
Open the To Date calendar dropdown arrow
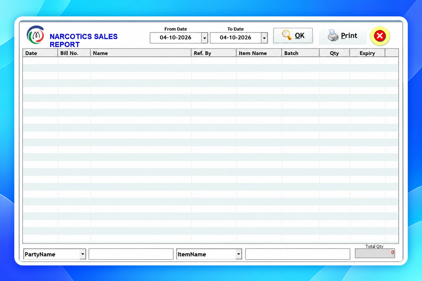click(264, 38)
